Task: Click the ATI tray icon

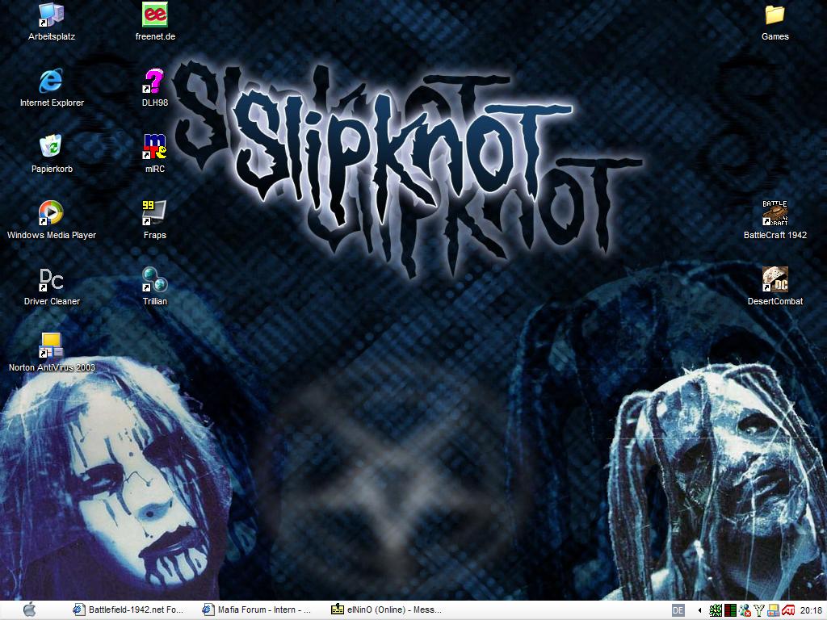Action: 788,610
